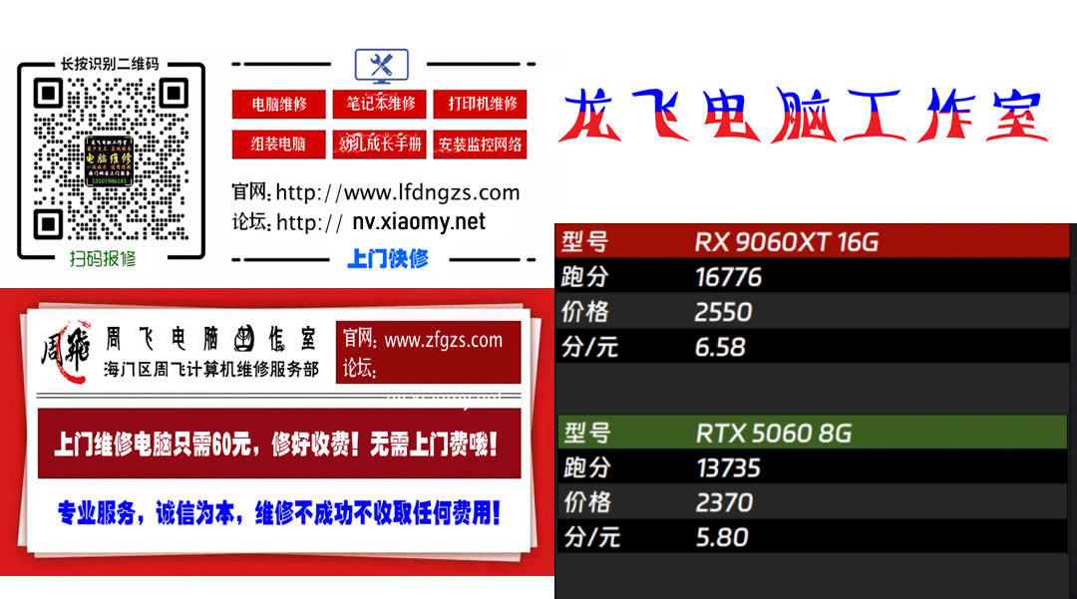Click the red 上门维修电脑只需60元 banner

click(x=276, y=445)
